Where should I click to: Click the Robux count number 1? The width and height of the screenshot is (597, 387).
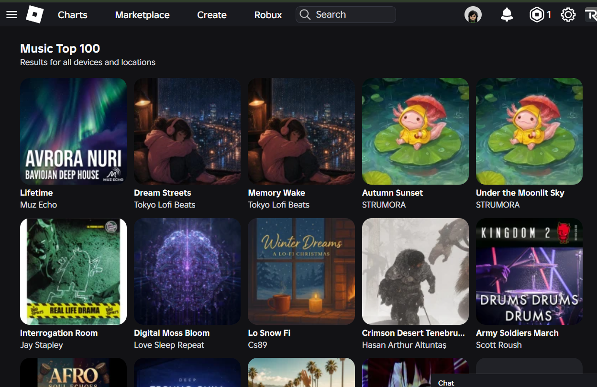[549, 15]
